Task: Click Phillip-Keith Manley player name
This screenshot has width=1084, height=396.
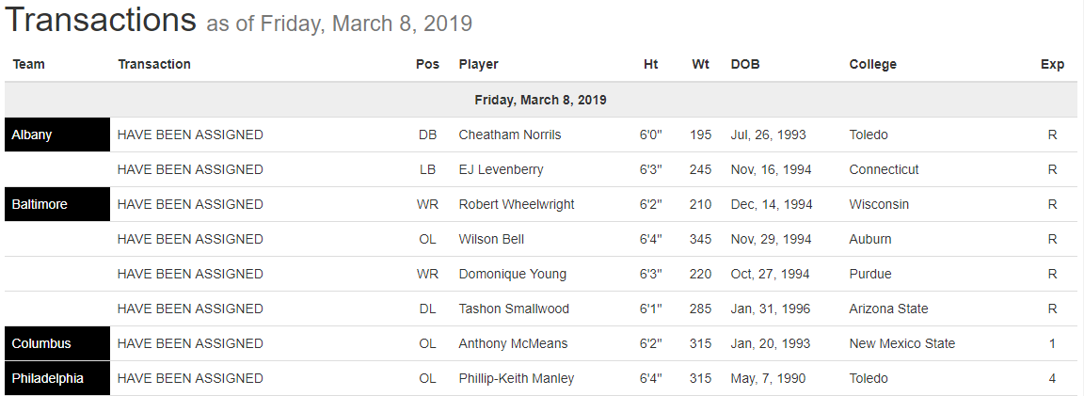Action: point(516,378)
